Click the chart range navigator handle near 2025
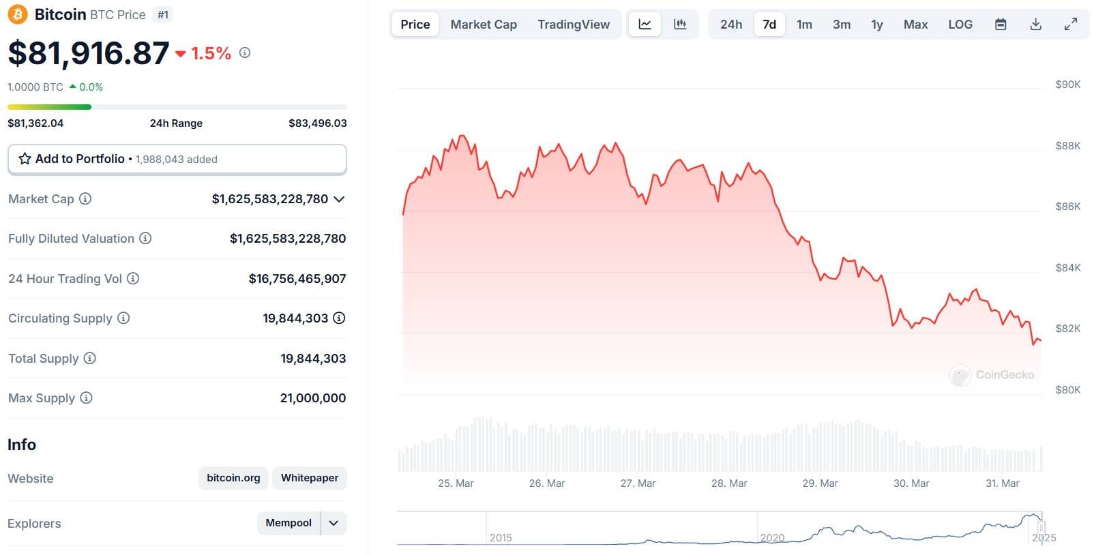The height and width of the screenshot is (555, 1094). [x=1041, y=528]
